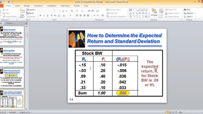Click Clear All Formatting icon
Viewport: 203px width, 114px height.
click(x=72, y=11)
